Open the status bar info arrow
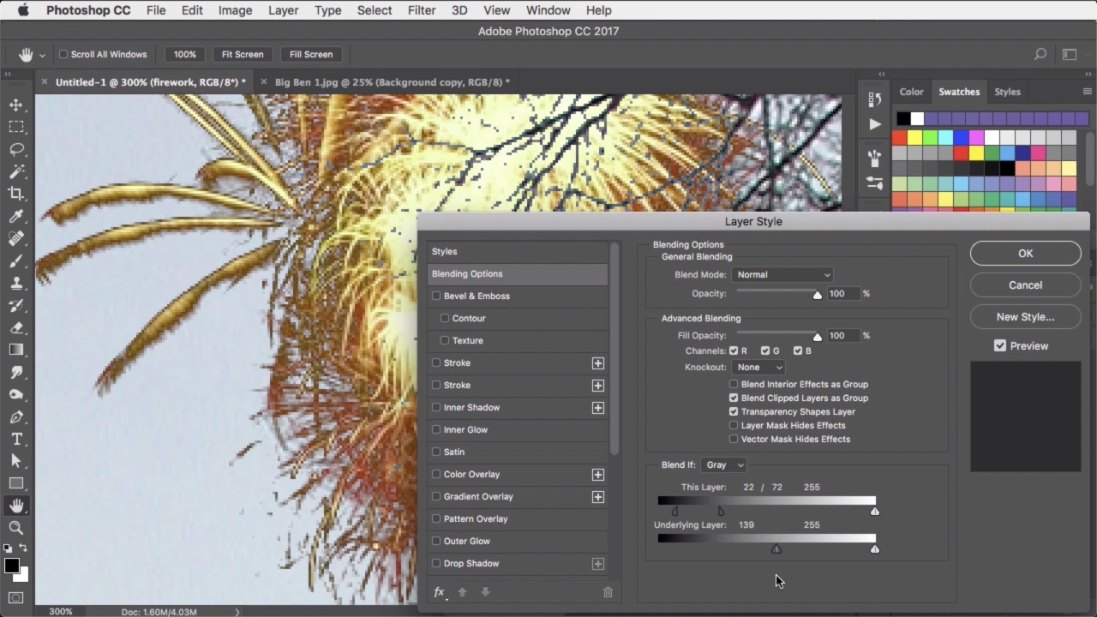 point(237,612)
